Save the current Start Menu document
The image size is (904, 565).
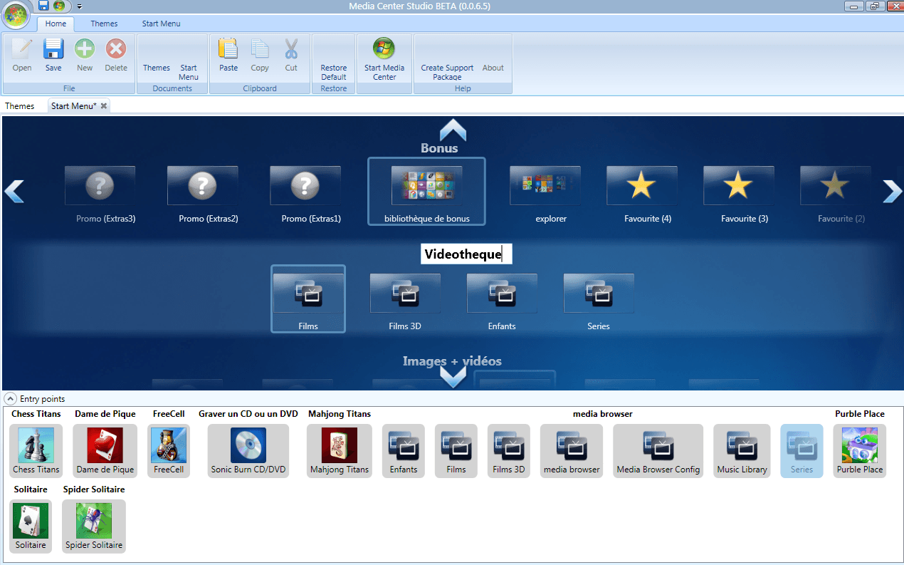pos(53,56)
